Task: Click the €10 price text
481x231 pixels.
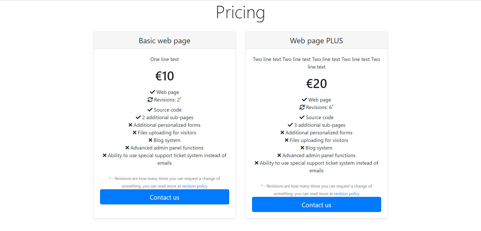Action: pos(164,76)
